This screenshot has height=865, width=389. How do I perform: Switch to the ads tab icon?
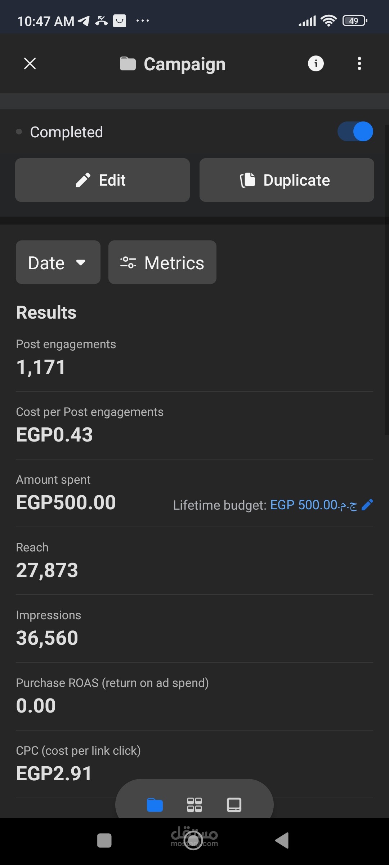[234, 805]
